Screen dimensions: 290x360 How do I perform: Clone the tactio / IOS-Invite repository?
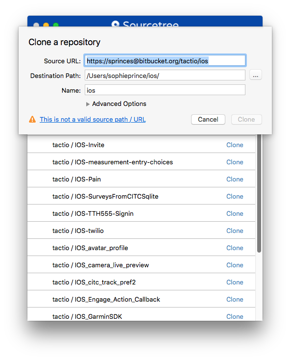click(x=235, y=145)
